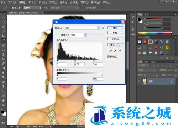This screenshot has height=128, width=178.
Task: Open the collapsed Tool Presets panel icon
Action: click(x=133, y=34)
